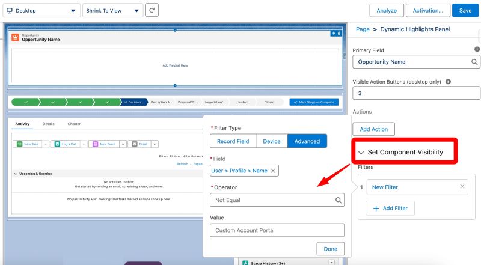
Task: Click the Email activity icon
Action: coord(135,144)
